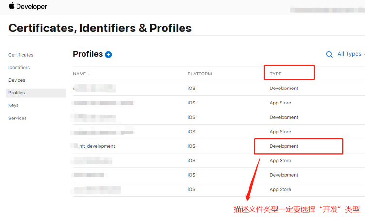365x223 pixels.
Task: Add a new profile with plus icon
Action: point(108,55)
